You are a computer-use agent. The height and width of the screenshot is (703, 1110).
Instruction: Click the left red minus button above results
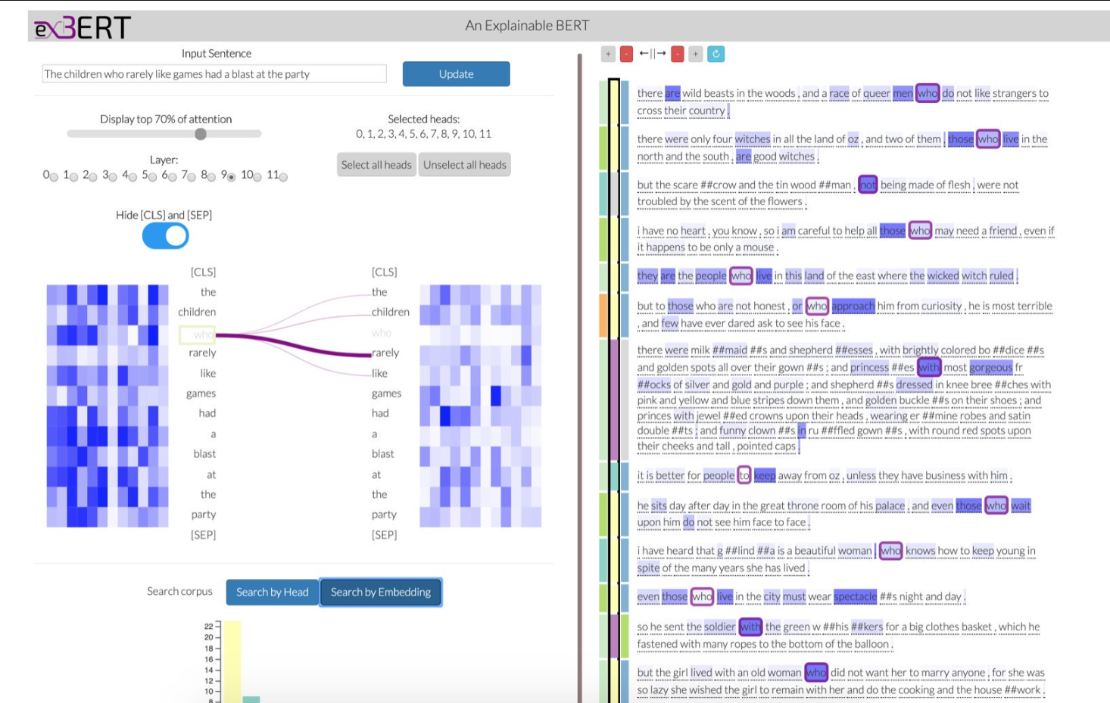pos(626,54)
